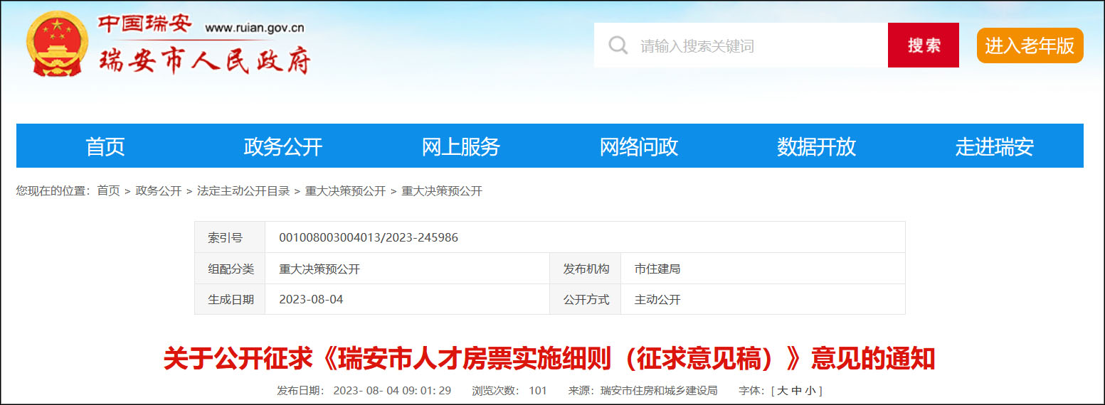Click 重大决策预公开 value in table
This screenshot has height=405, width=1105.
(319, 269)
